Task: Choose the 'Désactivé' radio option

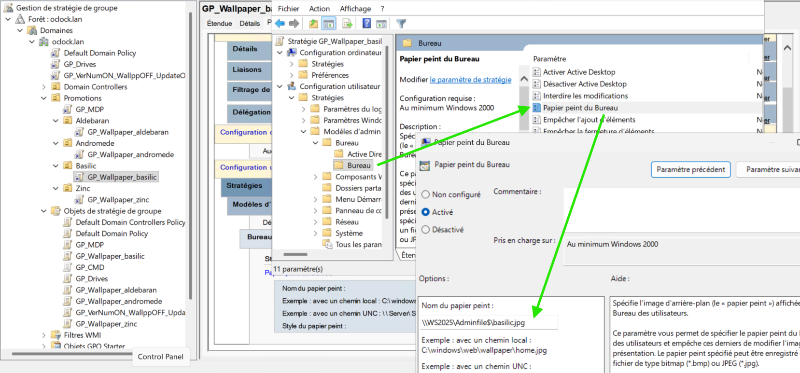Action: [425, 230]
